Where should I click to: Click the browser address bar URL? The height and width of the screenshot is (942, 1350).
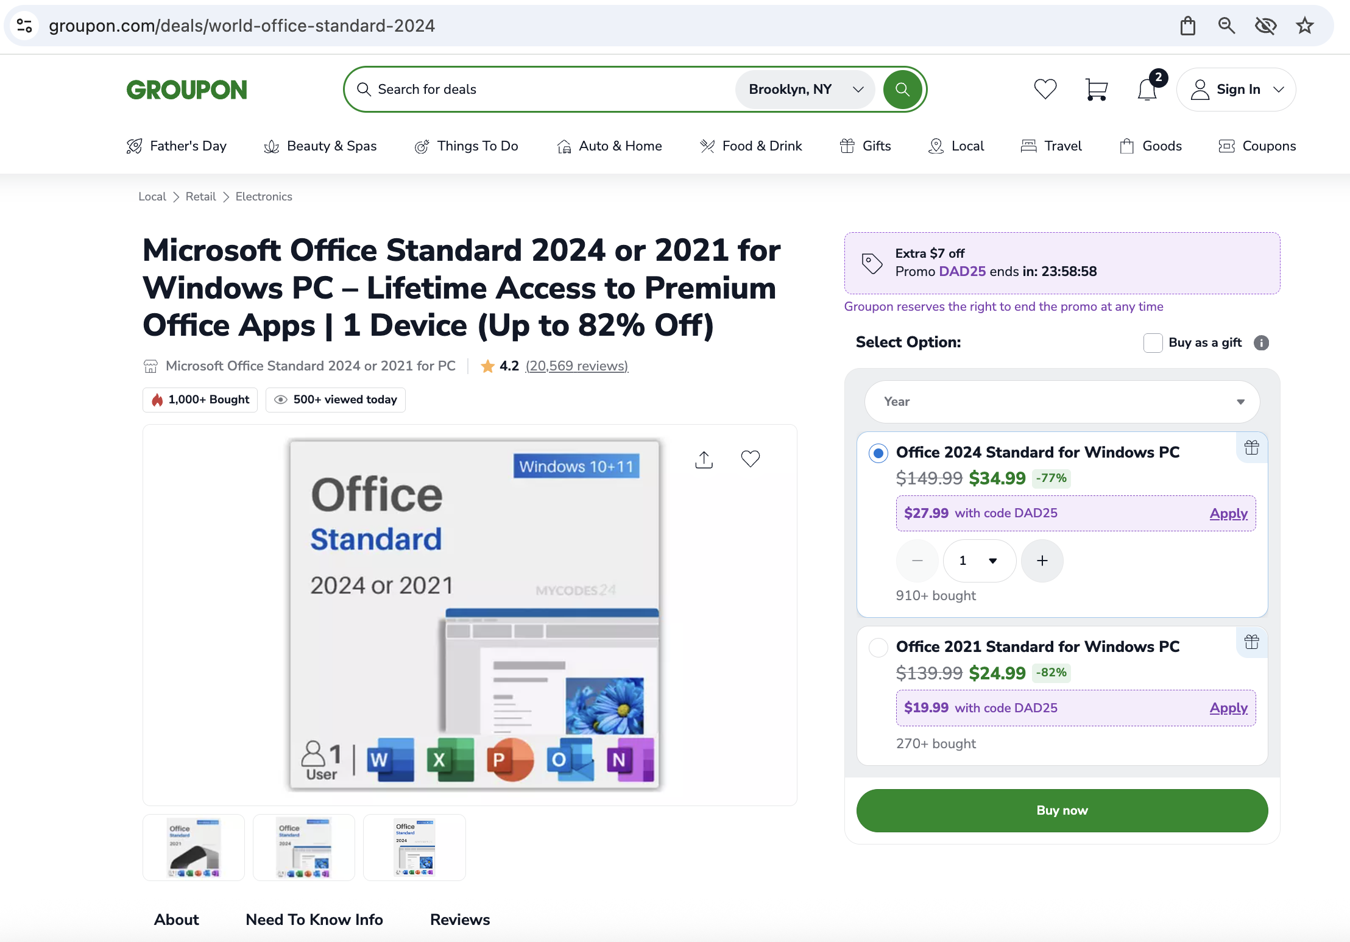242,26
